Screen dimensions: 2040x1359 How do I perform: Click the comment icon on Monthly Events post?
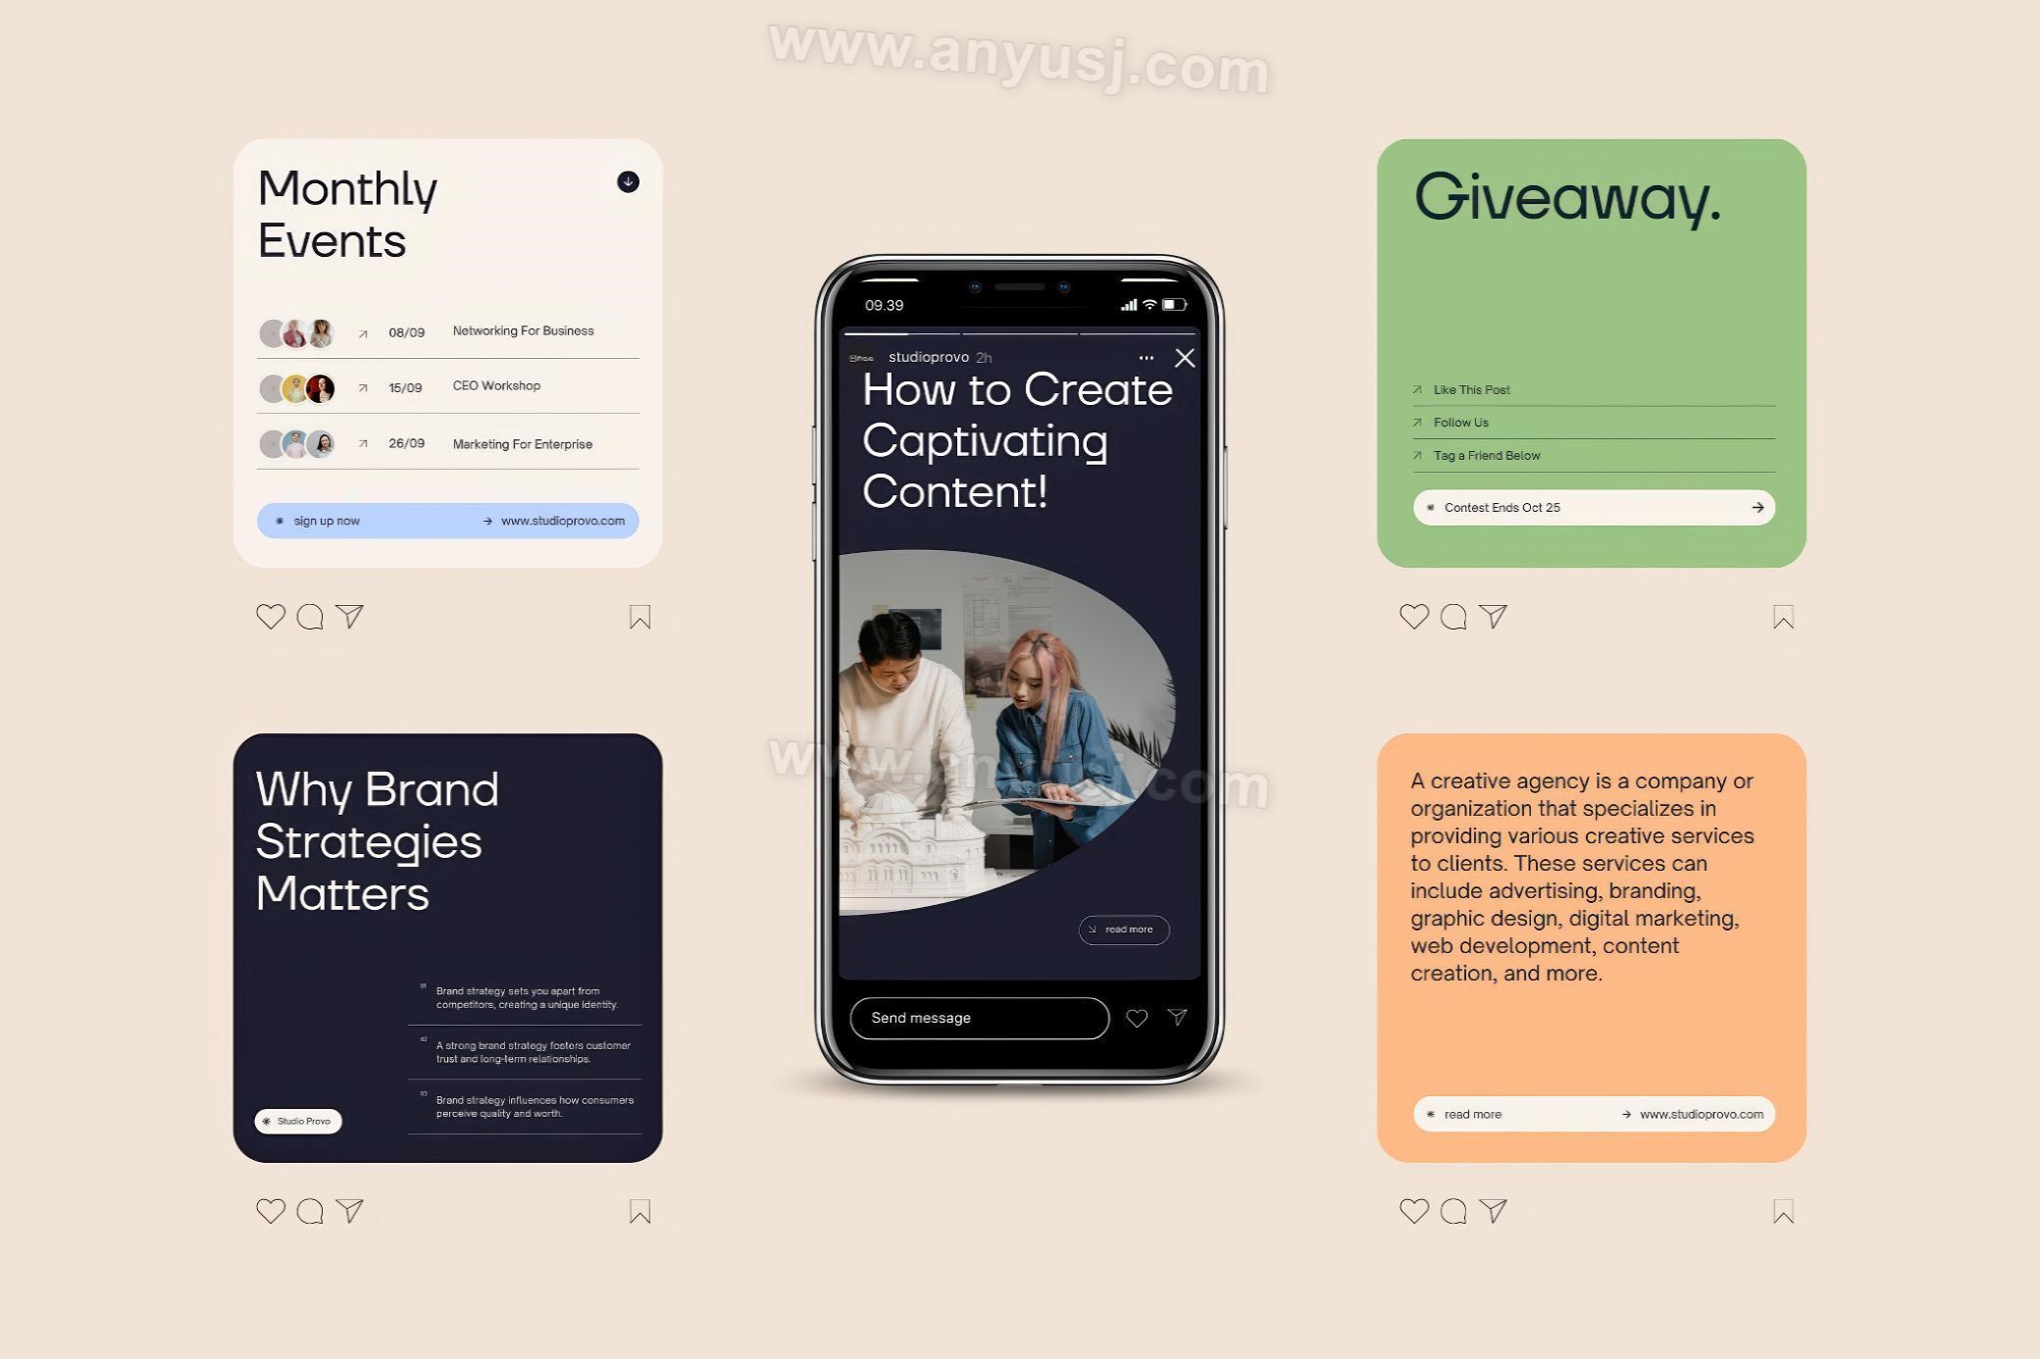coord(309,616)
